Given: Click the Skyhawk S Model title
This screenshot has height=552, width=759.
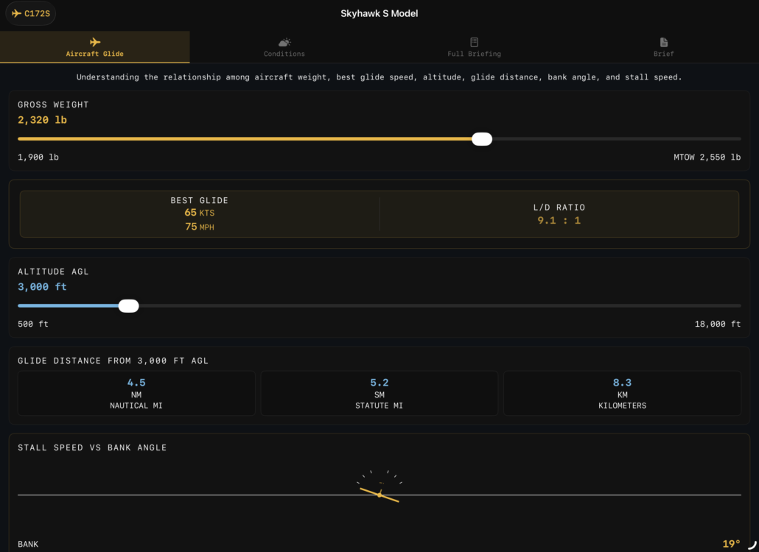Looking at the screenshot, I should (x=379, y=13).
